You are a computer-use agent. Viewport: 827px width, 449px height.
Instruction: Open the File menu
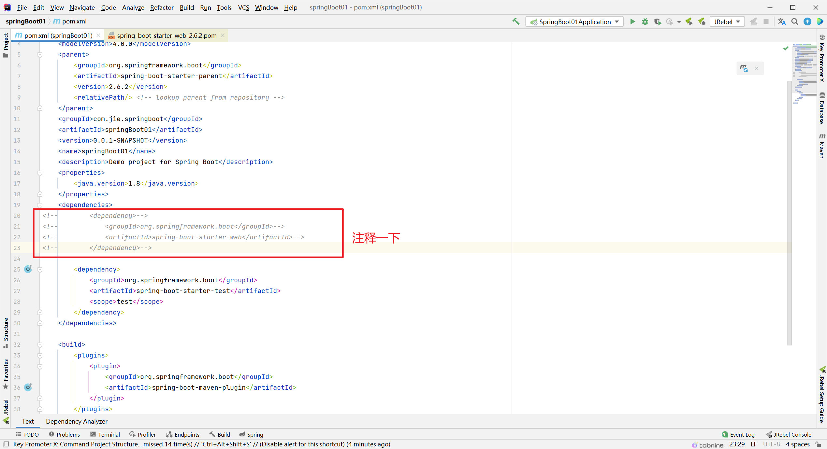(x=22, y=7)
